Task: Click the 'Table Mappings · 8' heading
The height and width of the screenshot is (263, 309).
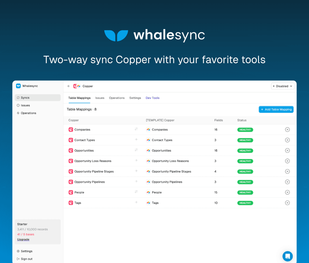Action: 82,109
